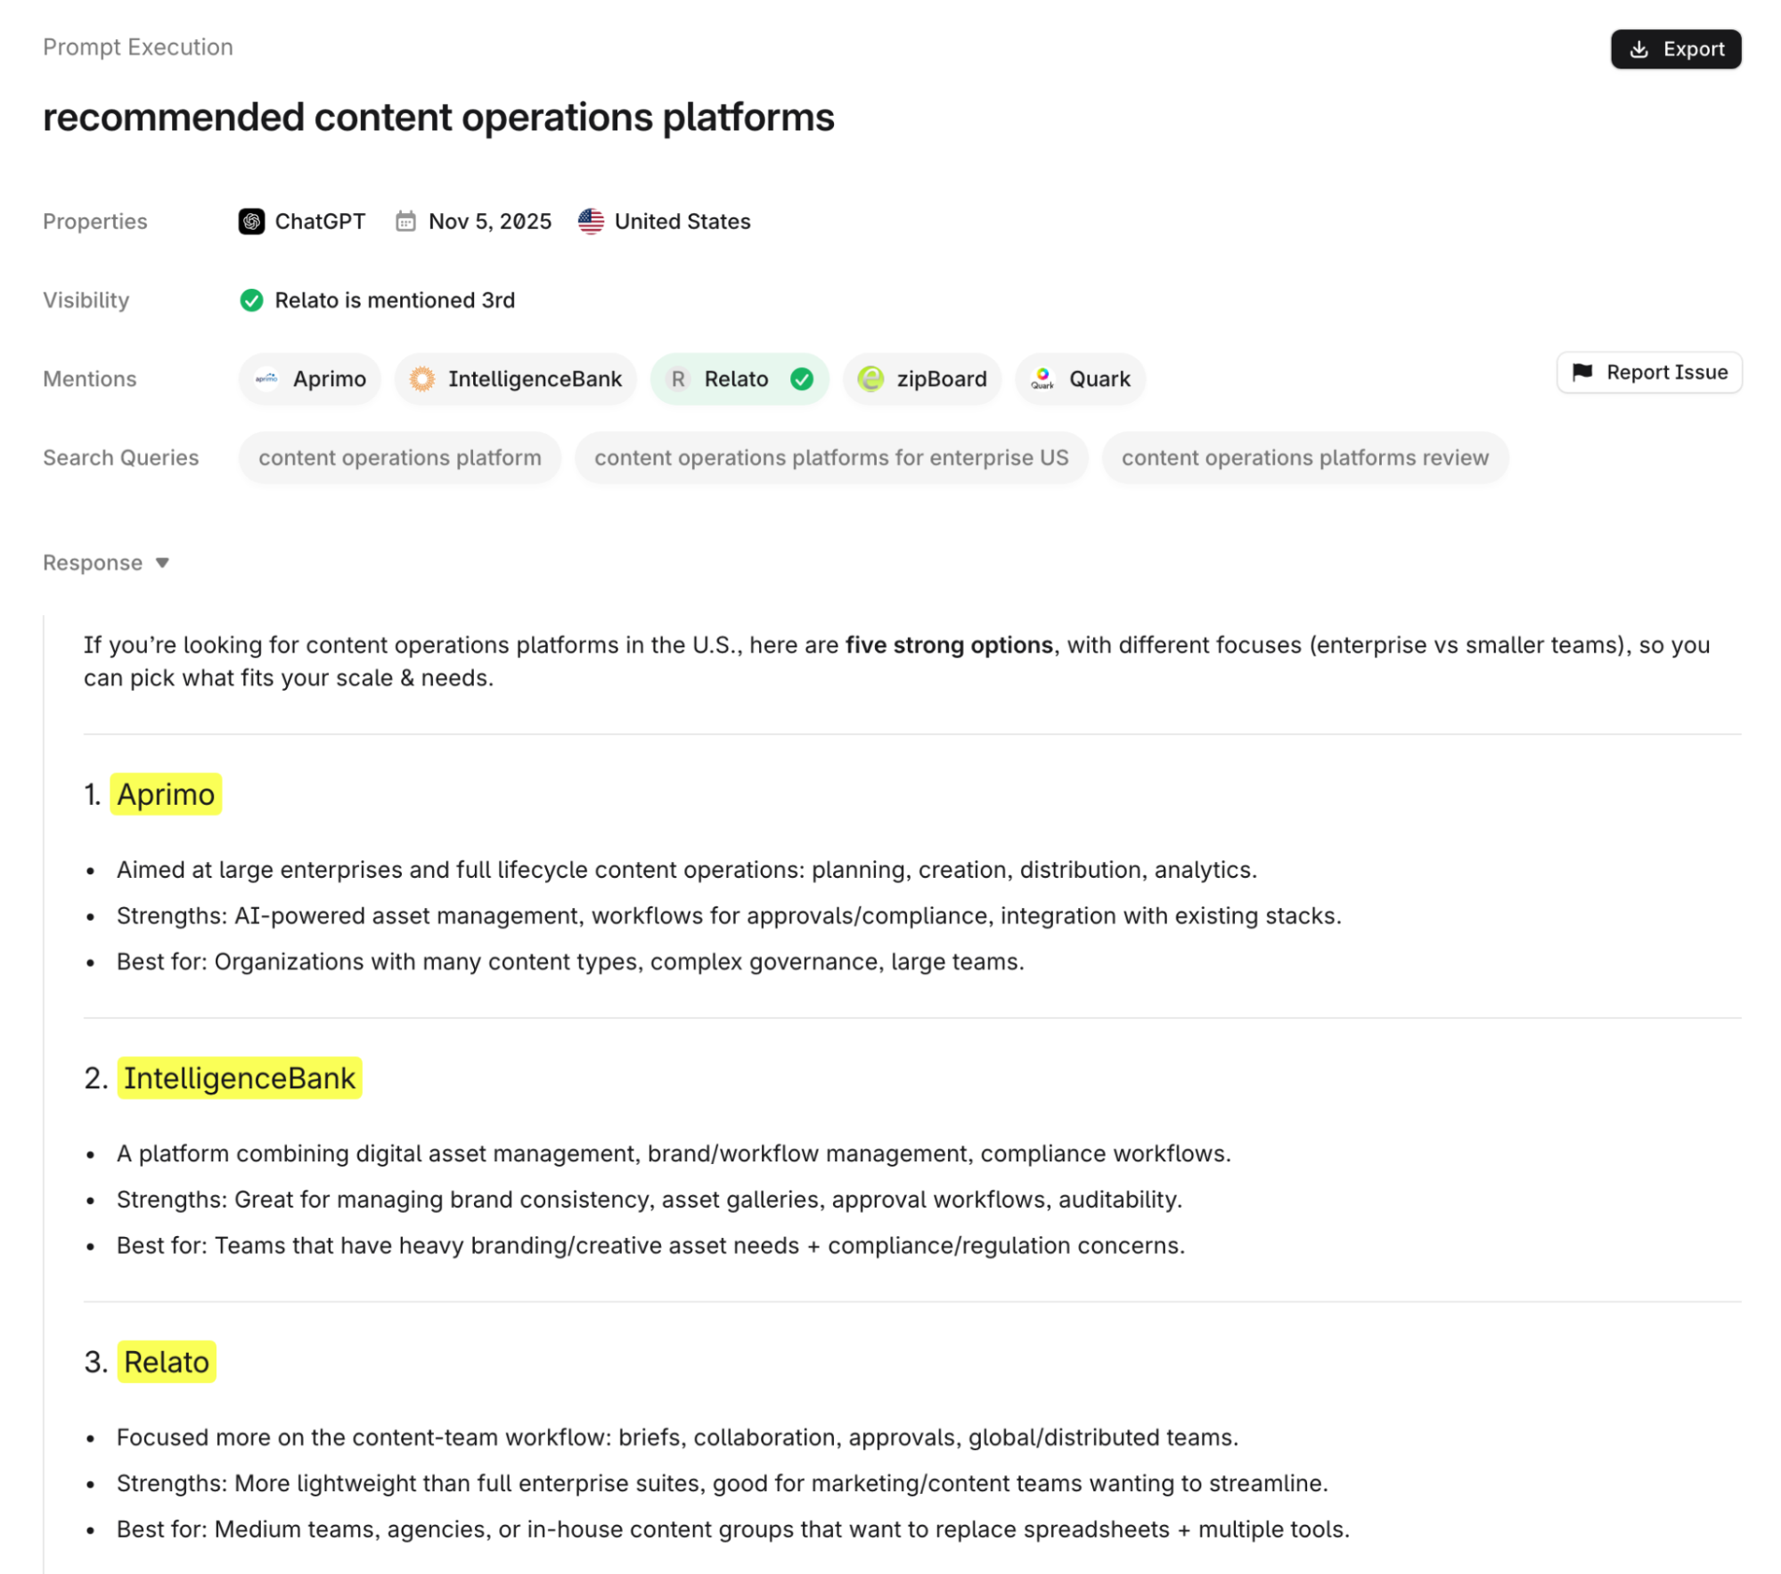Viewport: 1781px width, 1574px height.
Task: Click the ChatGPT model icon
Action: [x=250, y=221]
